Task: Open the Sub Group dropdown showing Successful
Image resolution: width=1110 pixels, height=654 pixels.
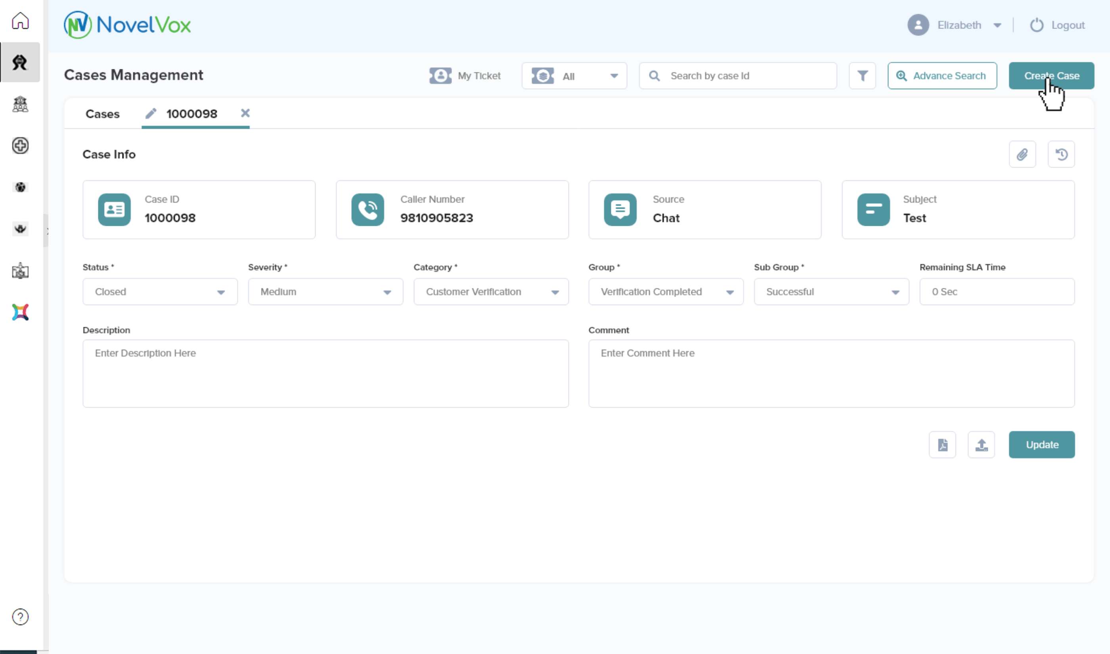Action: click(831, 292)
